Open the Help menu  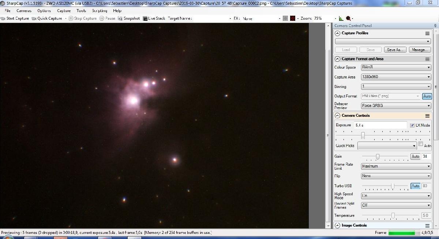click(x=117, y=11)
